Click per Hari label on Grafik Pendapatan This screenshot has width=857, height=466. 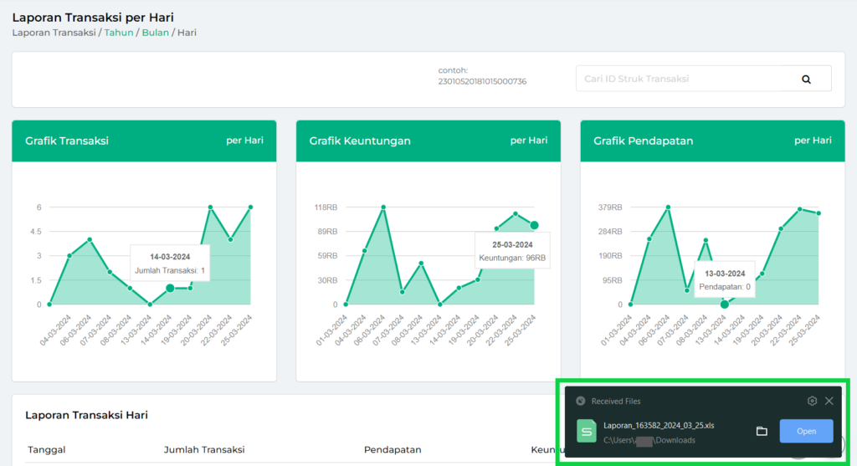[x=813, y=141]
